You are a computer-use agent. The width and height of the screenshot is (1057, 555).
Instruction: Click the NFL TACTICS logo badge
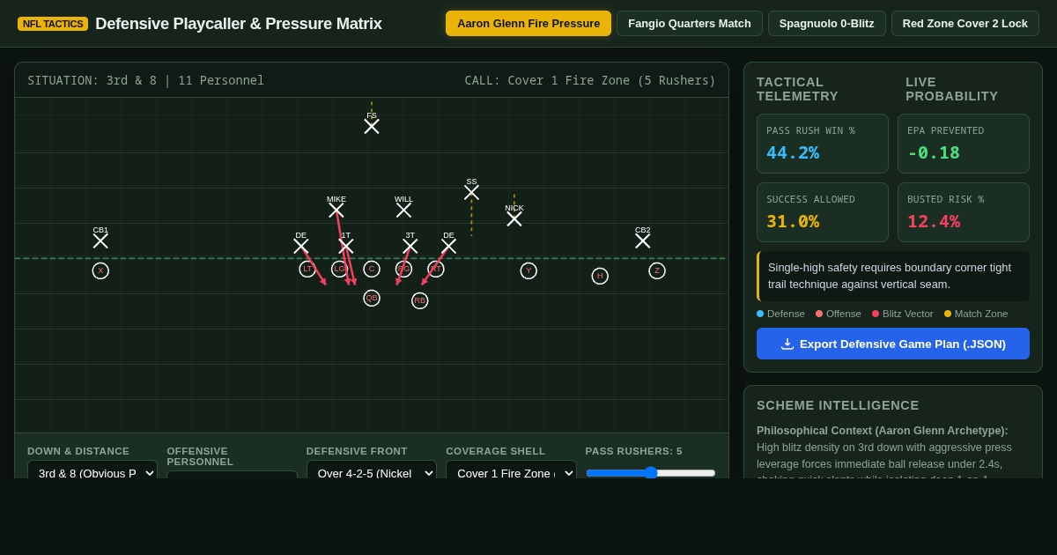pyautogui.click(x=53, y=24)
